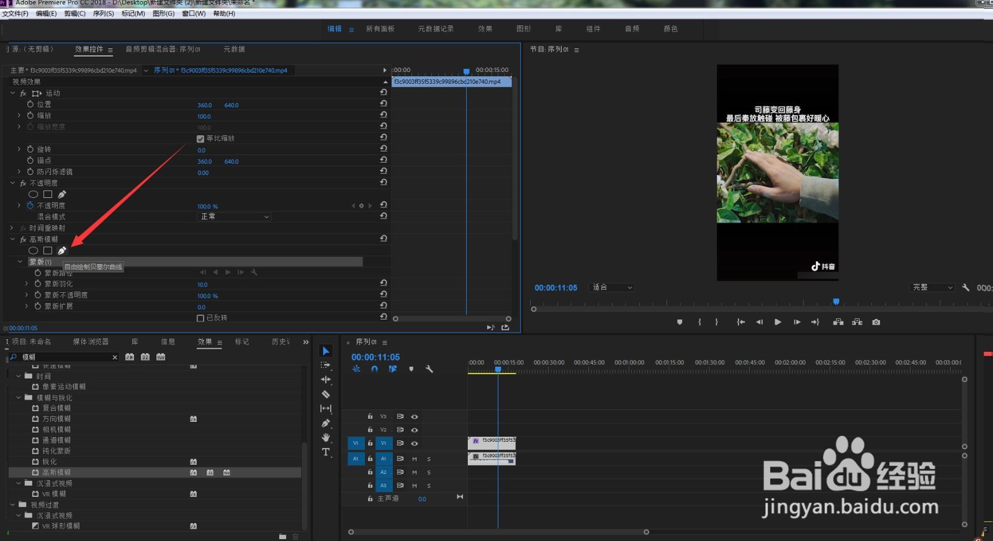Mute audio track A1
Screen dimensions: 993x541
[x=415, y=459]
